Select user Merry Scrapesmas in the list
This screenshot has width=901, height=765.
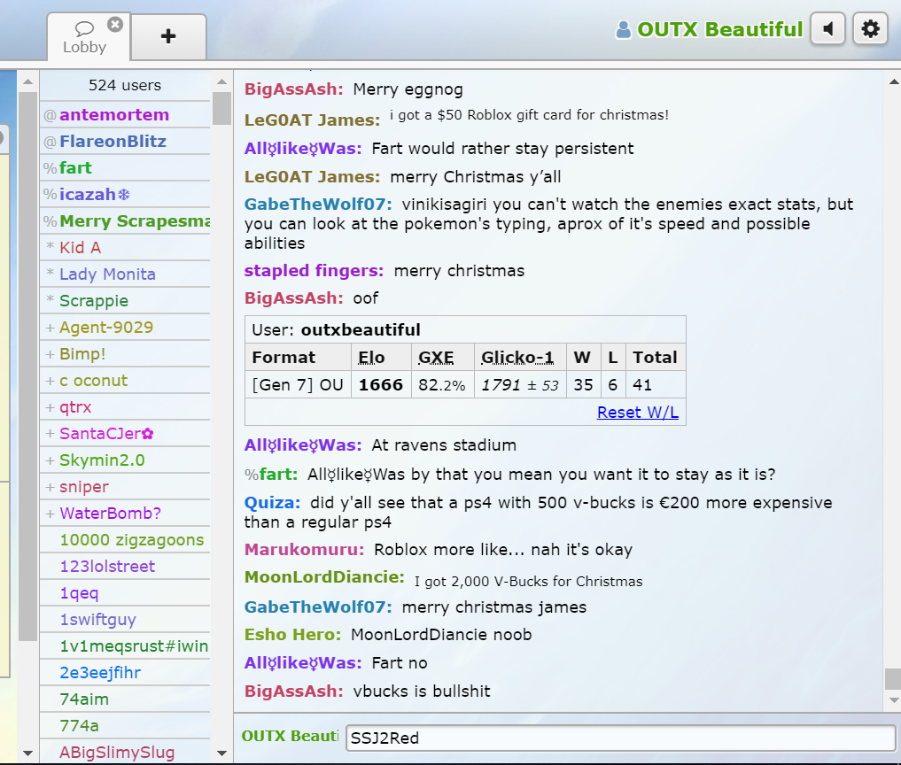125,221
